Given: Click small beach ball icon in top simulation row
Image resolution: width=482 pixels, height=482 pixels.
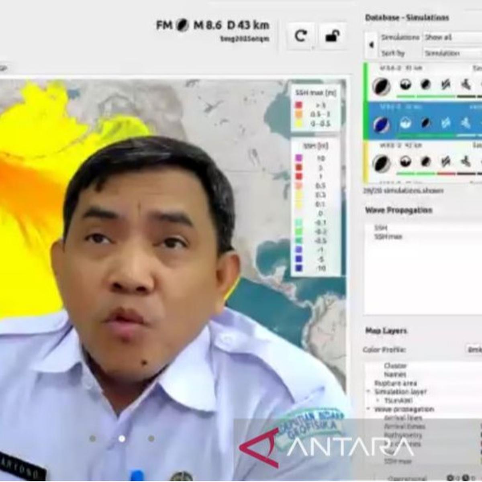Looking at the screenshot, I should (426, 85).
